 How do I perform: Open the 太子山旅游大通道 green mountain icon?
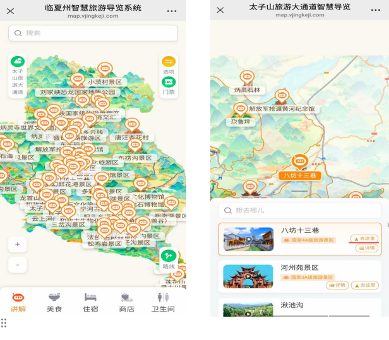18,62
